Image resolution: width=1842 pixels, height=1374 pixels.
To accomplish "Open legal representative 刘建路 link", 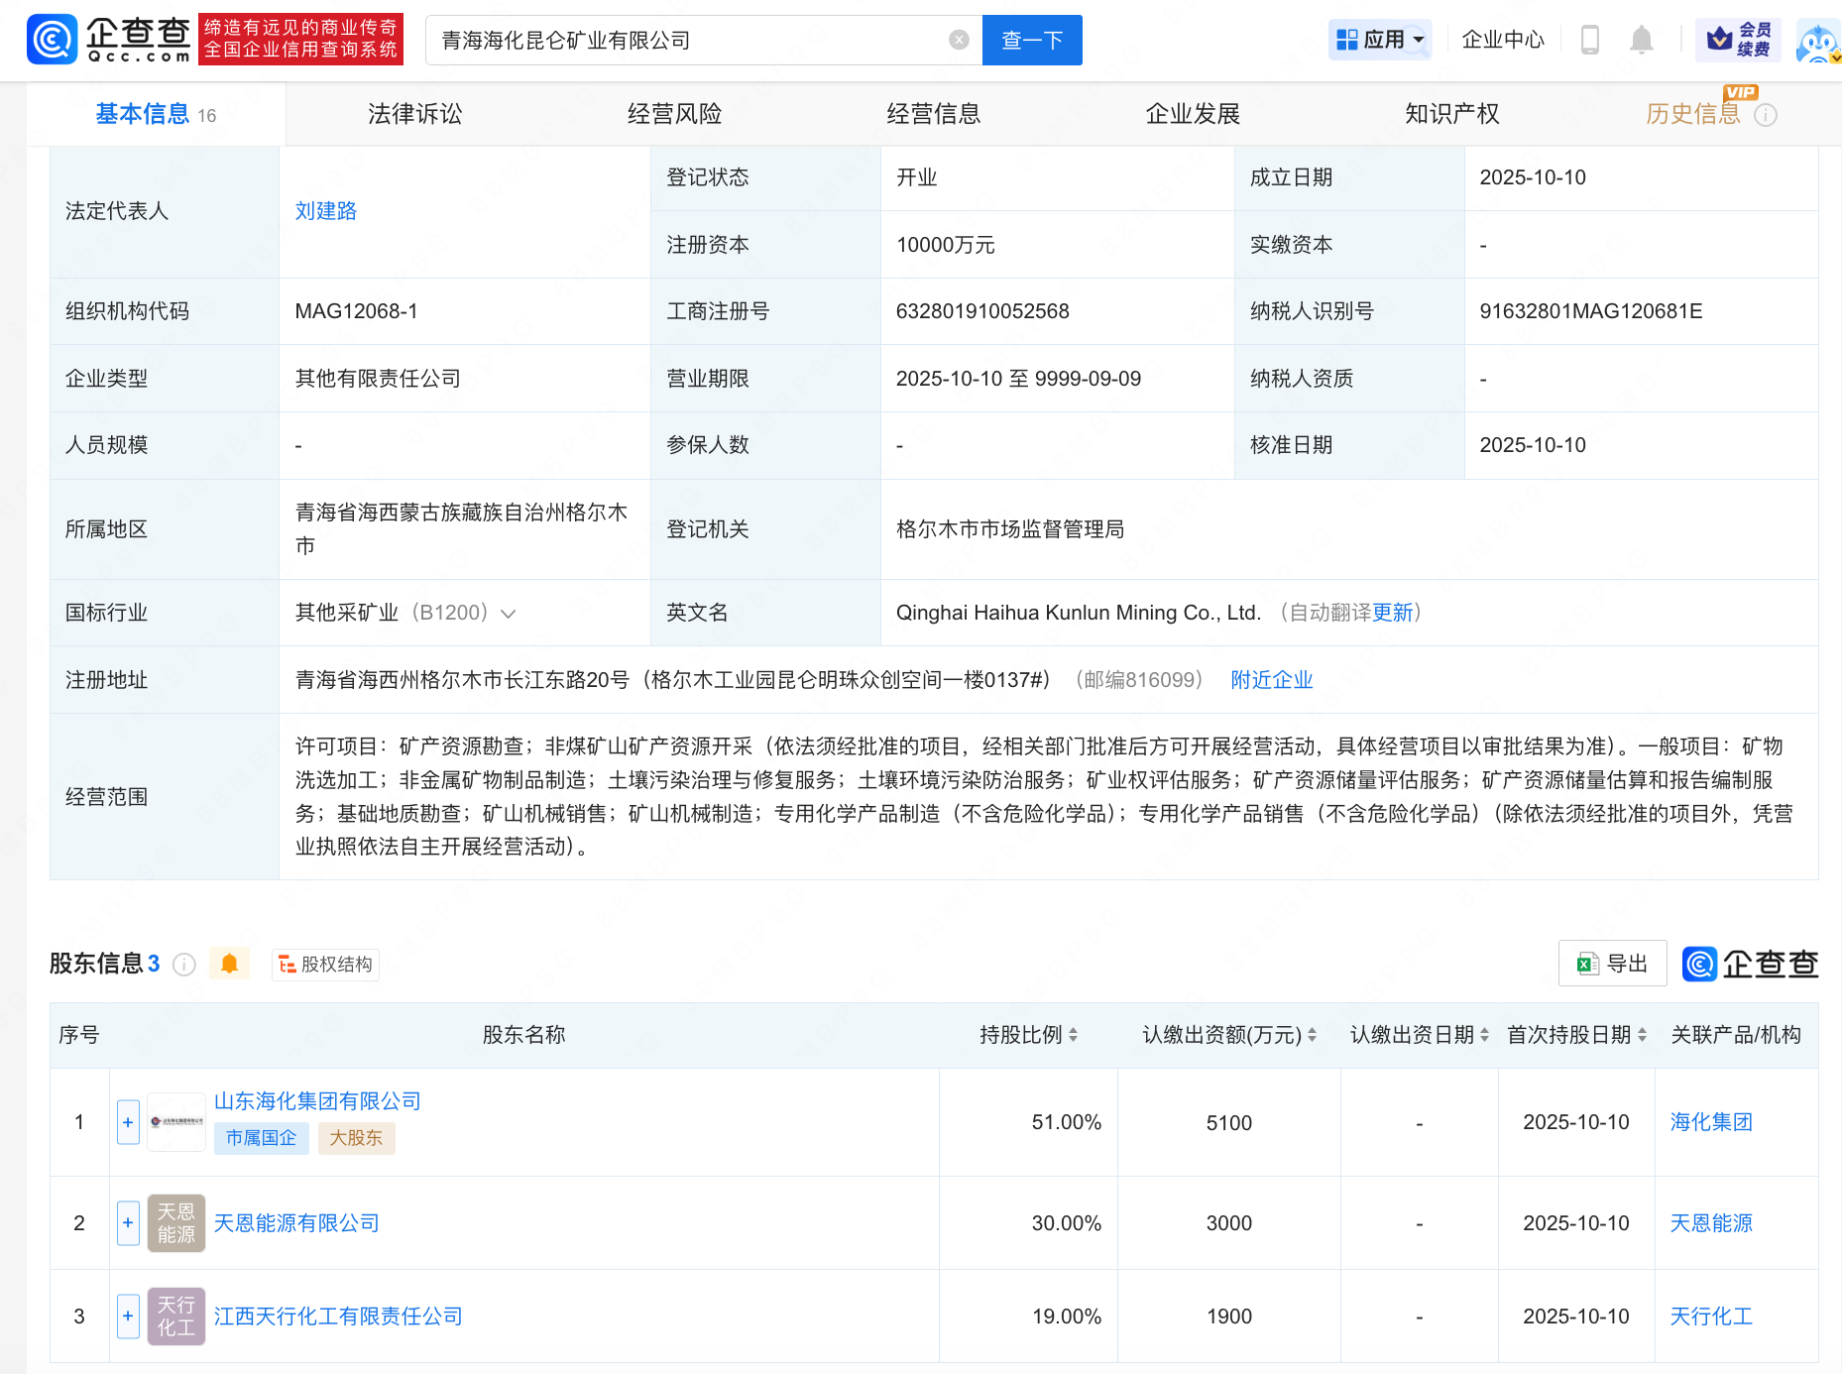I will point(325,211).
